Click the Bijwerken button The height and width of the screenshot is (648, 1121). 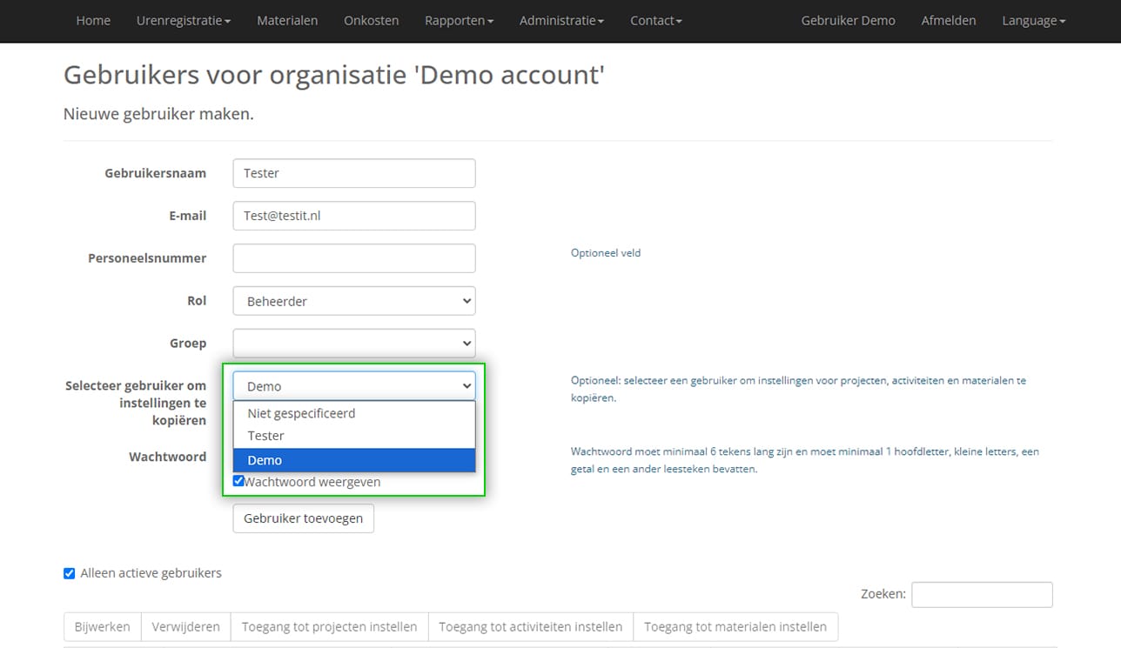pos(103,626)
